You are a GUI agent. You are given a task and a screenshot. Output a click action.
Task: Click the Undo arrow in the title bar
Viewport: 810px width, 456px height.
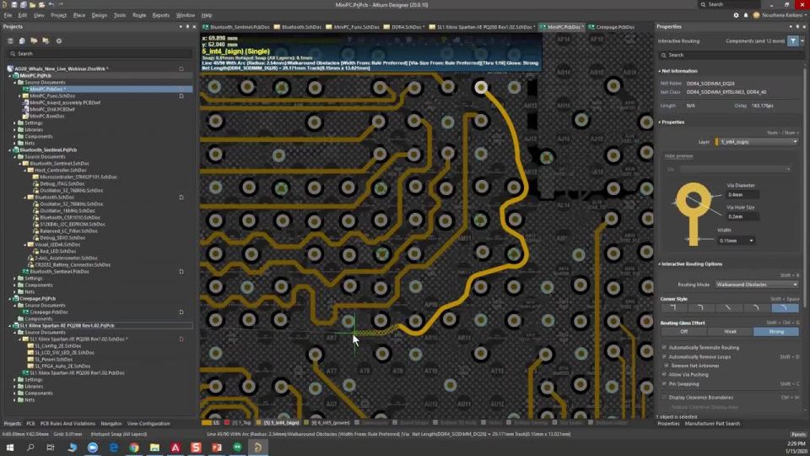pos(51,5)
